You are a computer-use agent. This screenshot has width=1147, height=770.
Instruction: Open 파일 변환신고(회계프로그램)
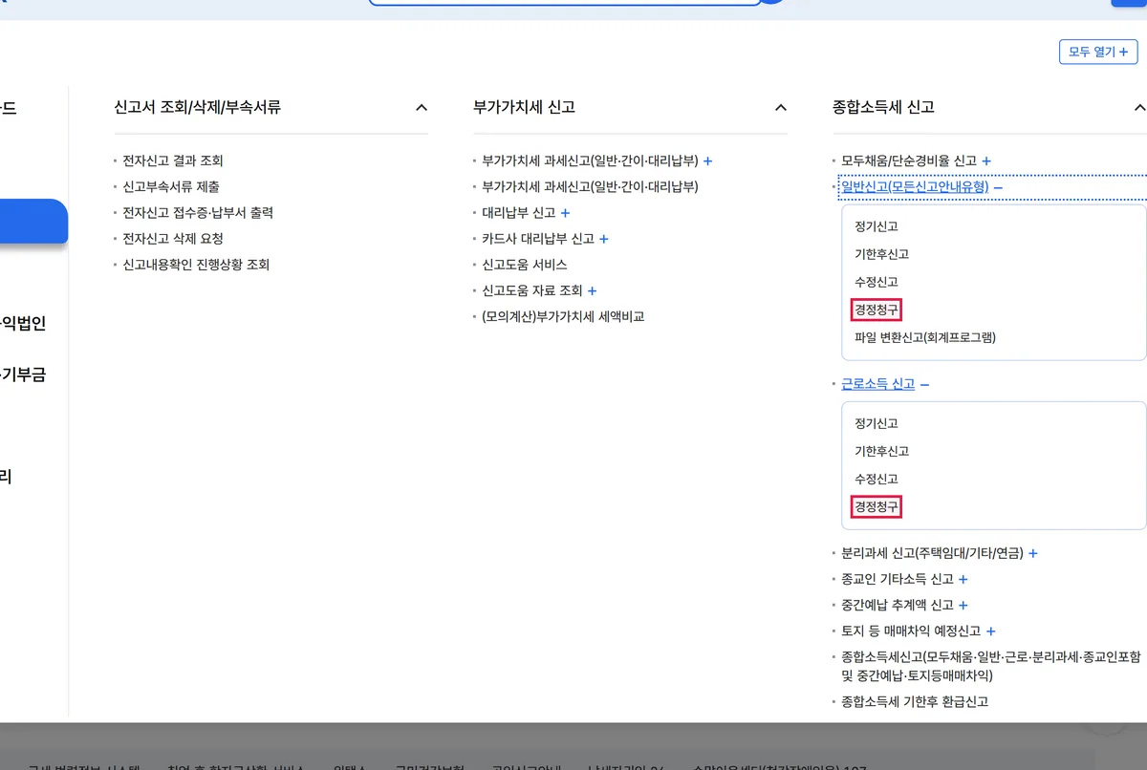[925, 337]
